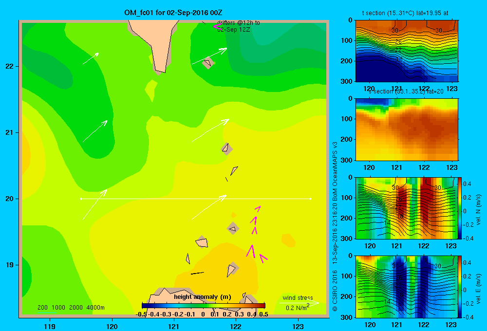The width and height of the screenshot is (487, 331).
Task: Click the '123' longitude label on main map
Action: pyautogui.click(x=298, y=327)
